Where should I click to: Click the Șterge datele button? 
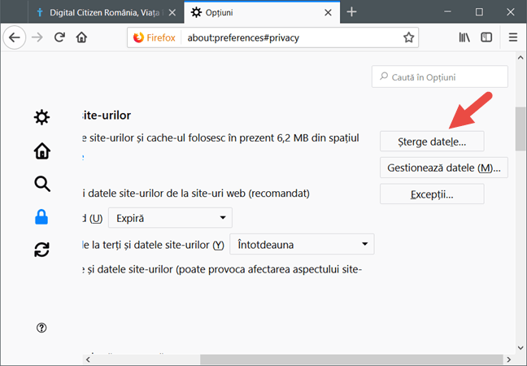[x=432, y=141]
